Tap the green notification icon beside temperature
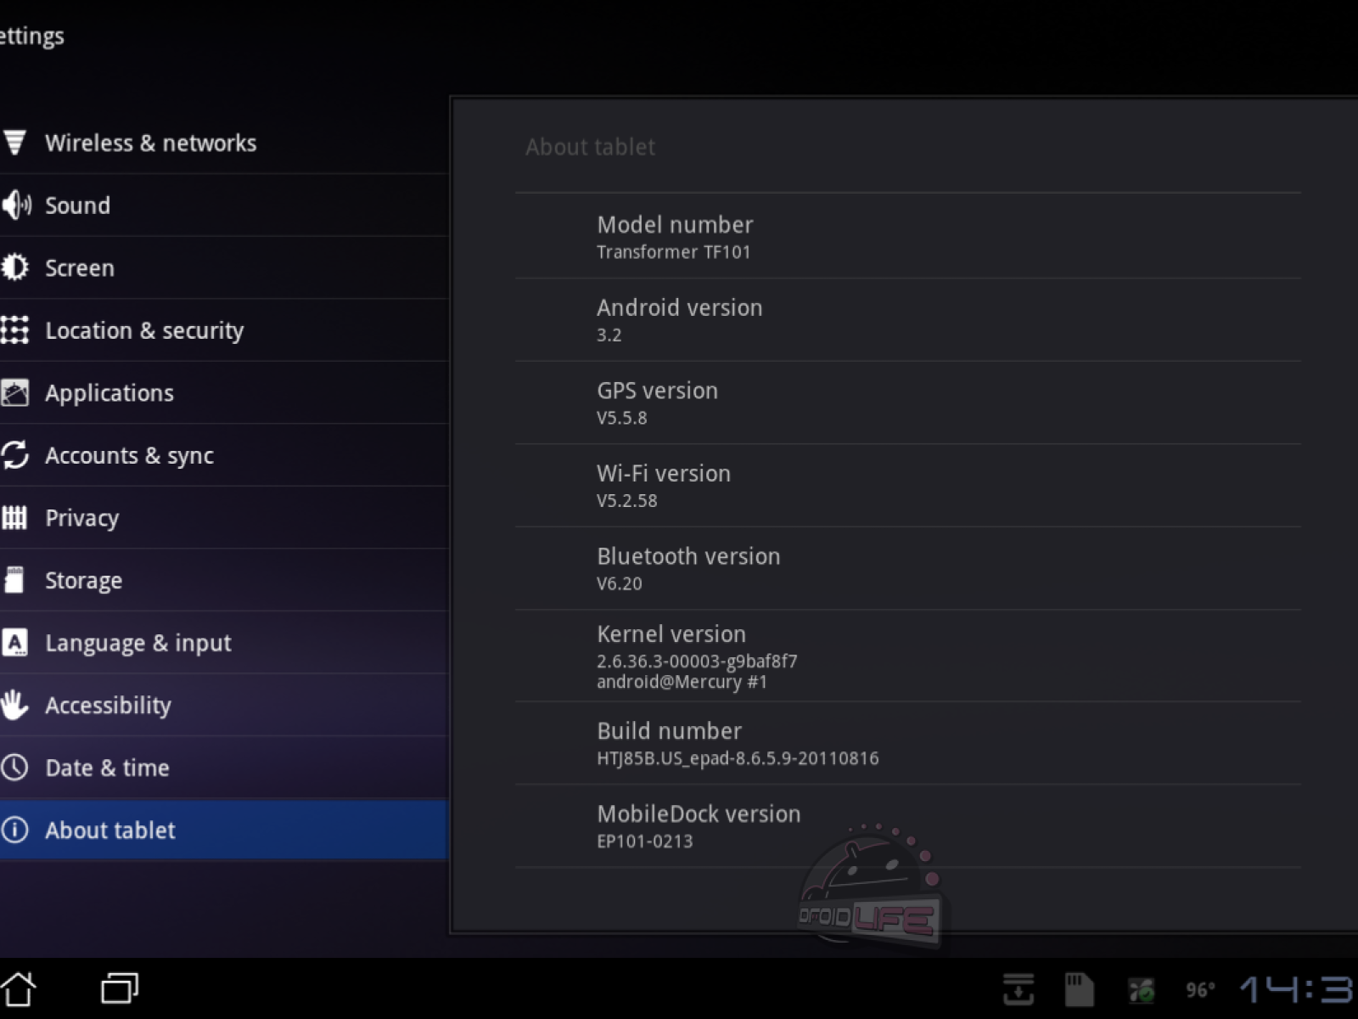The width and height of the screenshot is (1358, 1019). point(1141,989)
